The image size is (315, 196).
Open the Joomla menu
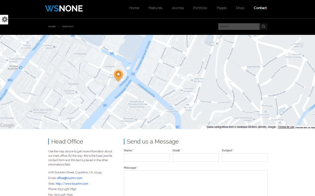tap(178, 8)
